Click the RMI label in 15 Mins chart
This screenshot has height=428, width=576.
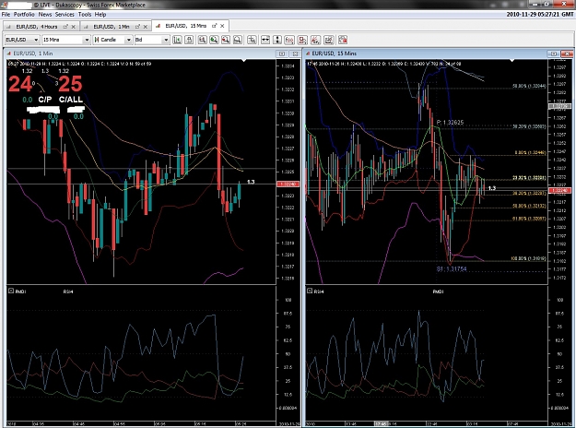(x=438, y=291)
